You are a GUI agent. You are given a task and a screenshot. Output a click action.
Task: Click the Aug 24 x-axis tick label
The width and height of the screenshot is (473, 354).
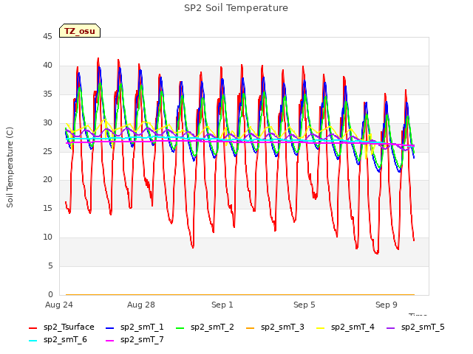[59, 305]
